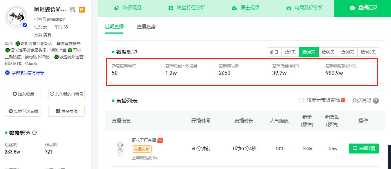Viewport: 391px width, 169px height.
Task: Click the account name 阿祖婆食品…
Action: pyautogui.click(x=50, y=10)
